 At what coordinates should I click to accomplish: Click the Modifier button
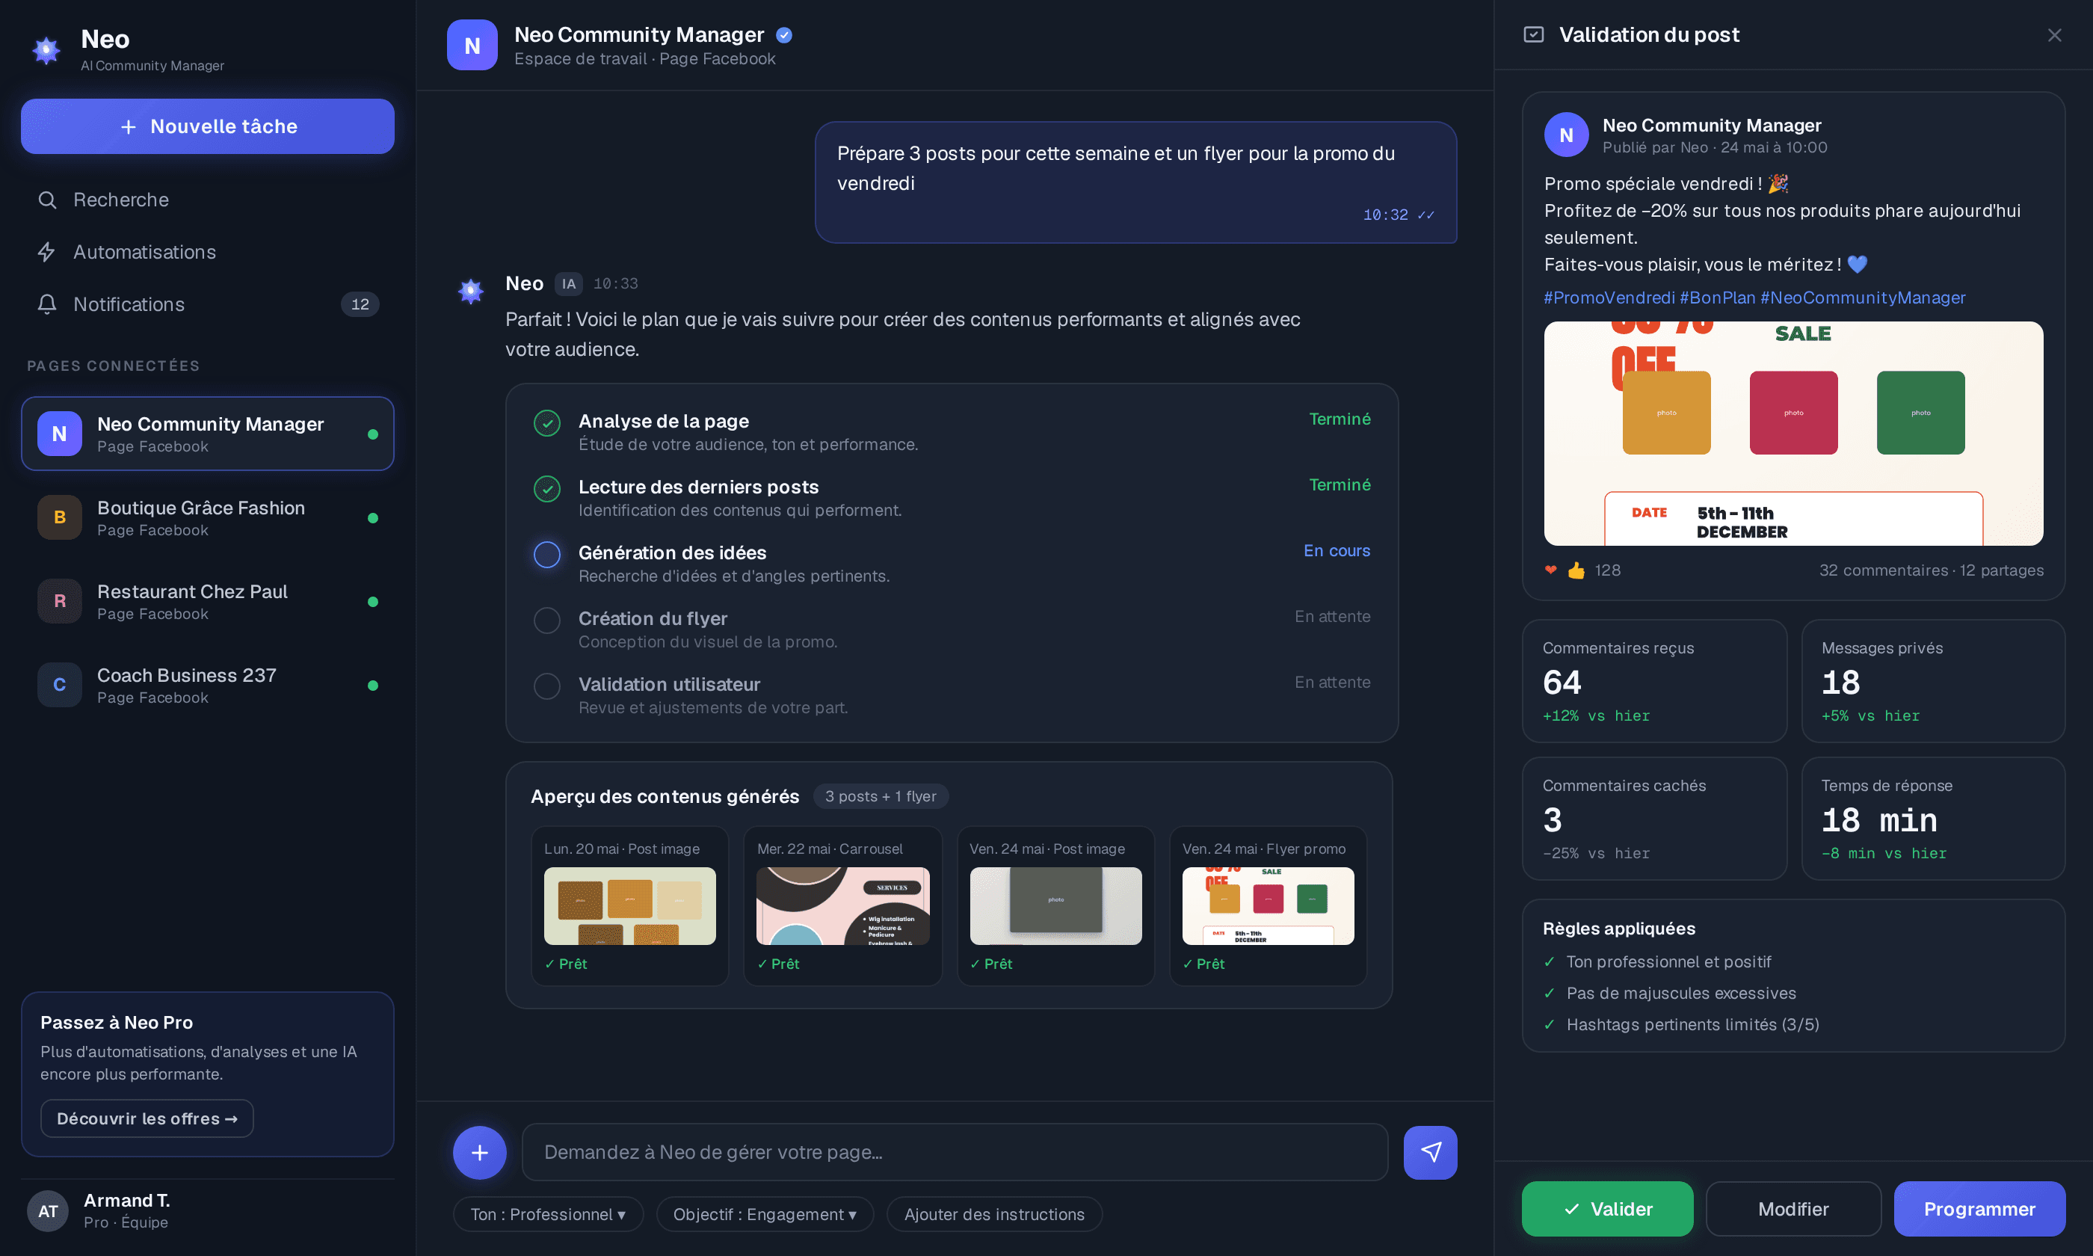pos(1793,1210)
